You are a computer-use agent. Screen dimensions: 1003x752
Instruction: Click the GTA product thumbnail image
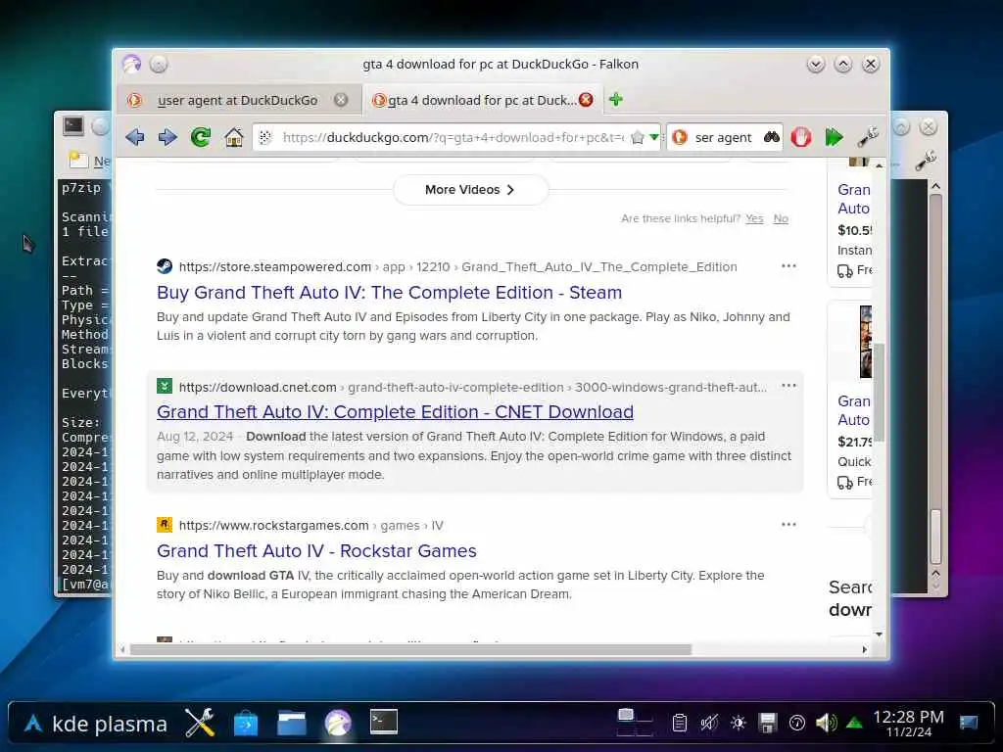point(866,342)
